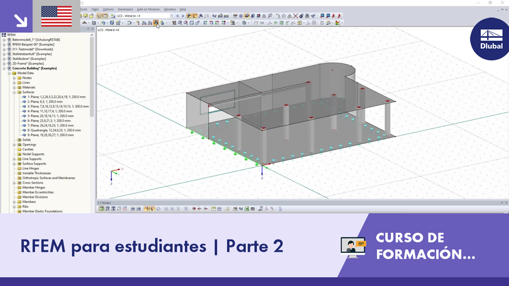The width and height of the screenshot is (509, 286).
Task: Collapse the Concrete Building model tree node
Action: [x=4, y=69]
